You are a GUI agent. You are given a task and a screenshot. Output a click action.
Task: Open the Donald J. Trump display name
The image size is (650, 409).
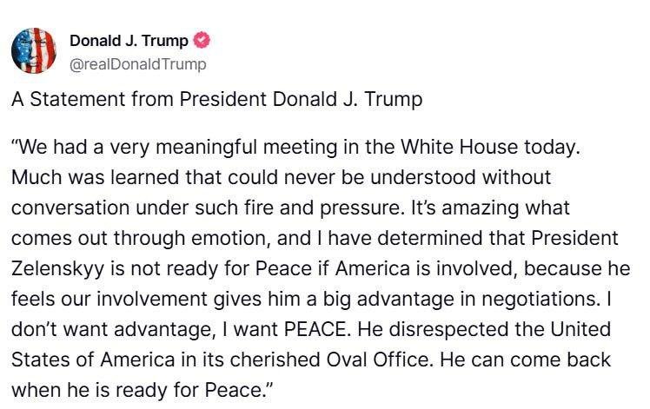pyautogui.click(x=129, y=40)
